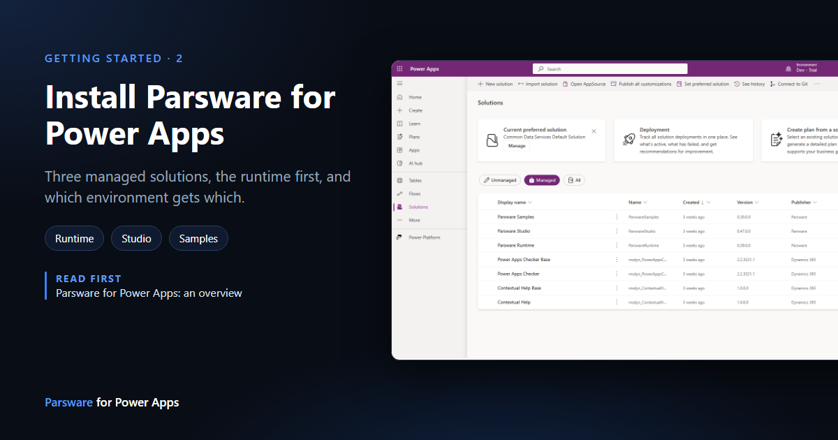
Task: Click version 0.47.0.0 in Parsware Studio row
Action: 743,231
